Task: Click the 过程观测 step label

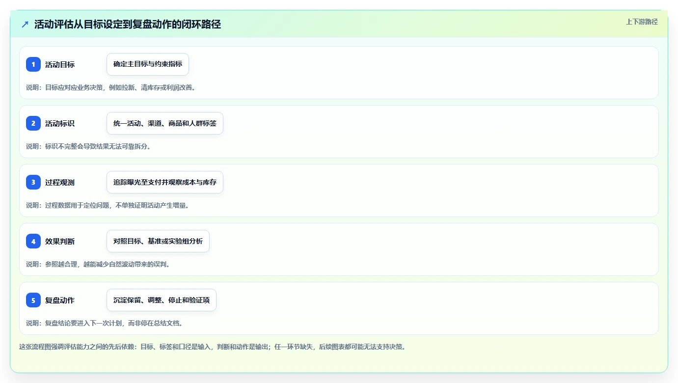Action: (60, 182)
